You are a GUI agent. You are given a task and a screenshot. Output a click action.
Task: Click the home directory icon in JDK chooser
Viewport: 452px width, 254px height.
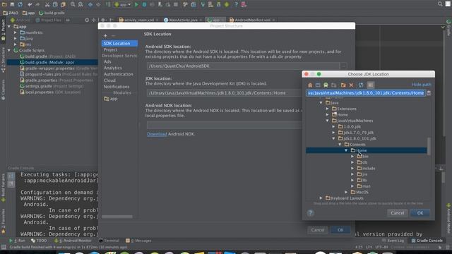click(x=310, y=85)
